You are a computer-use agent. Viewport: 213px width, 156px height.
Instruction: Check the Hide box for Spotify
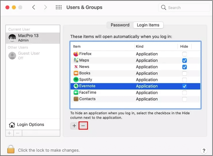click(184, 80)
